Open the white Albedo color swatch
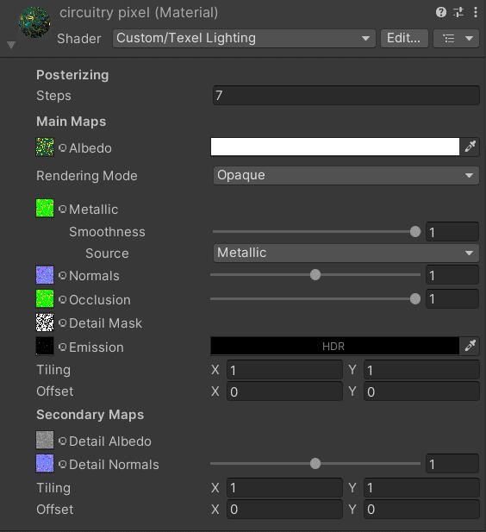 334,147
